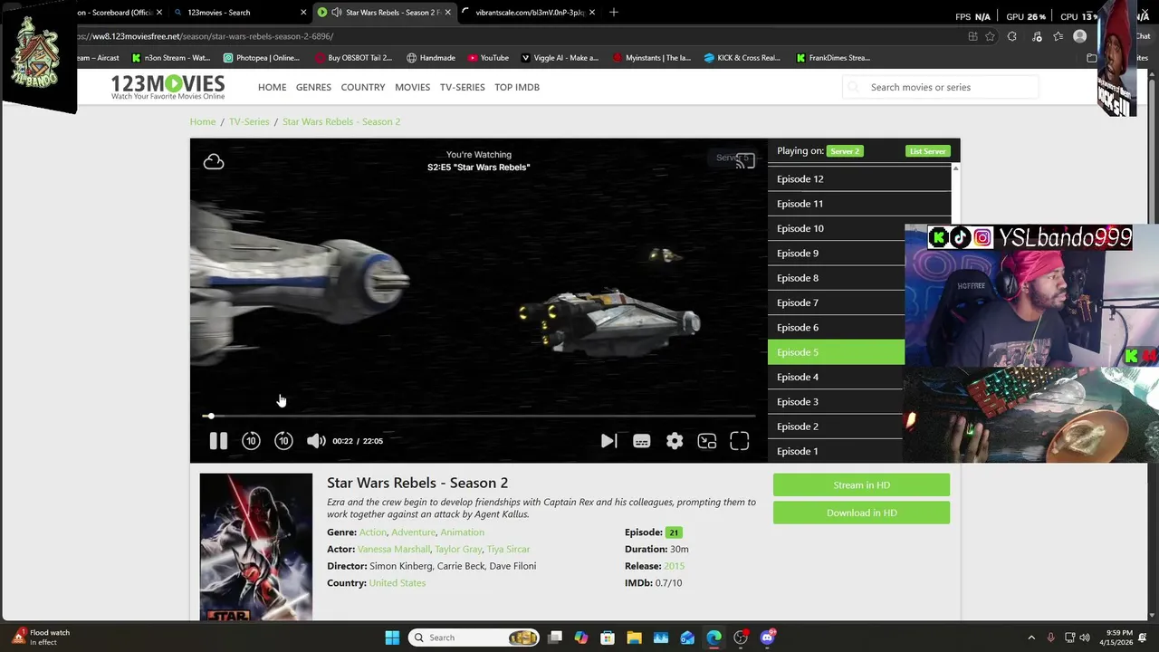
Task: Open the TOP IMDB menu item
Action: (x=517, y=87)
